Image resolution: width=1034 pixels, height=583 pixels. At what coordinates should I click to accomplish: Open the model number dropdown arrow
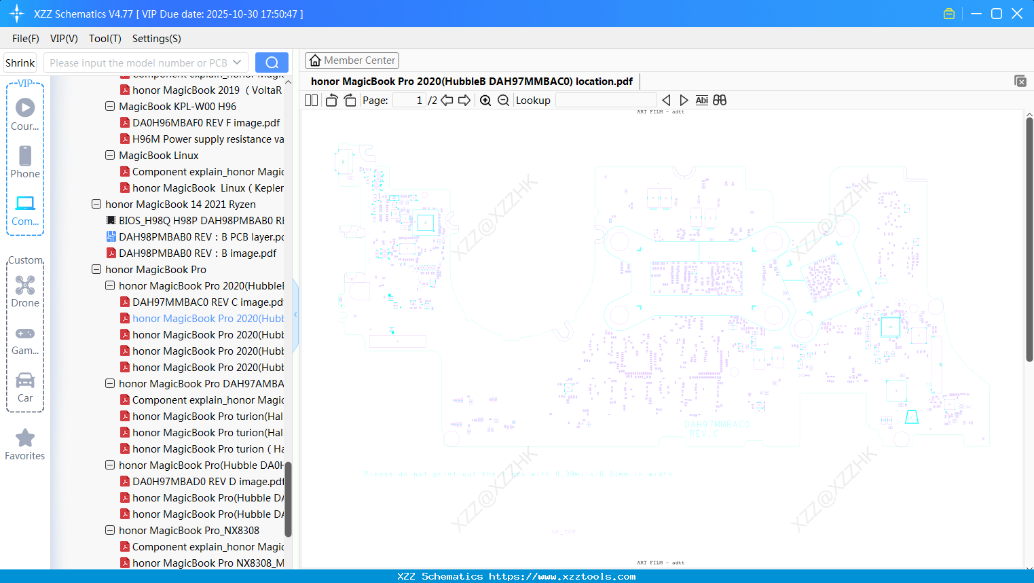(237, 63)
